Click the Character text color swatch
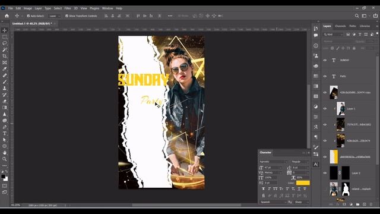Viewport: 380px width, 214px height. tap(303, 182)
